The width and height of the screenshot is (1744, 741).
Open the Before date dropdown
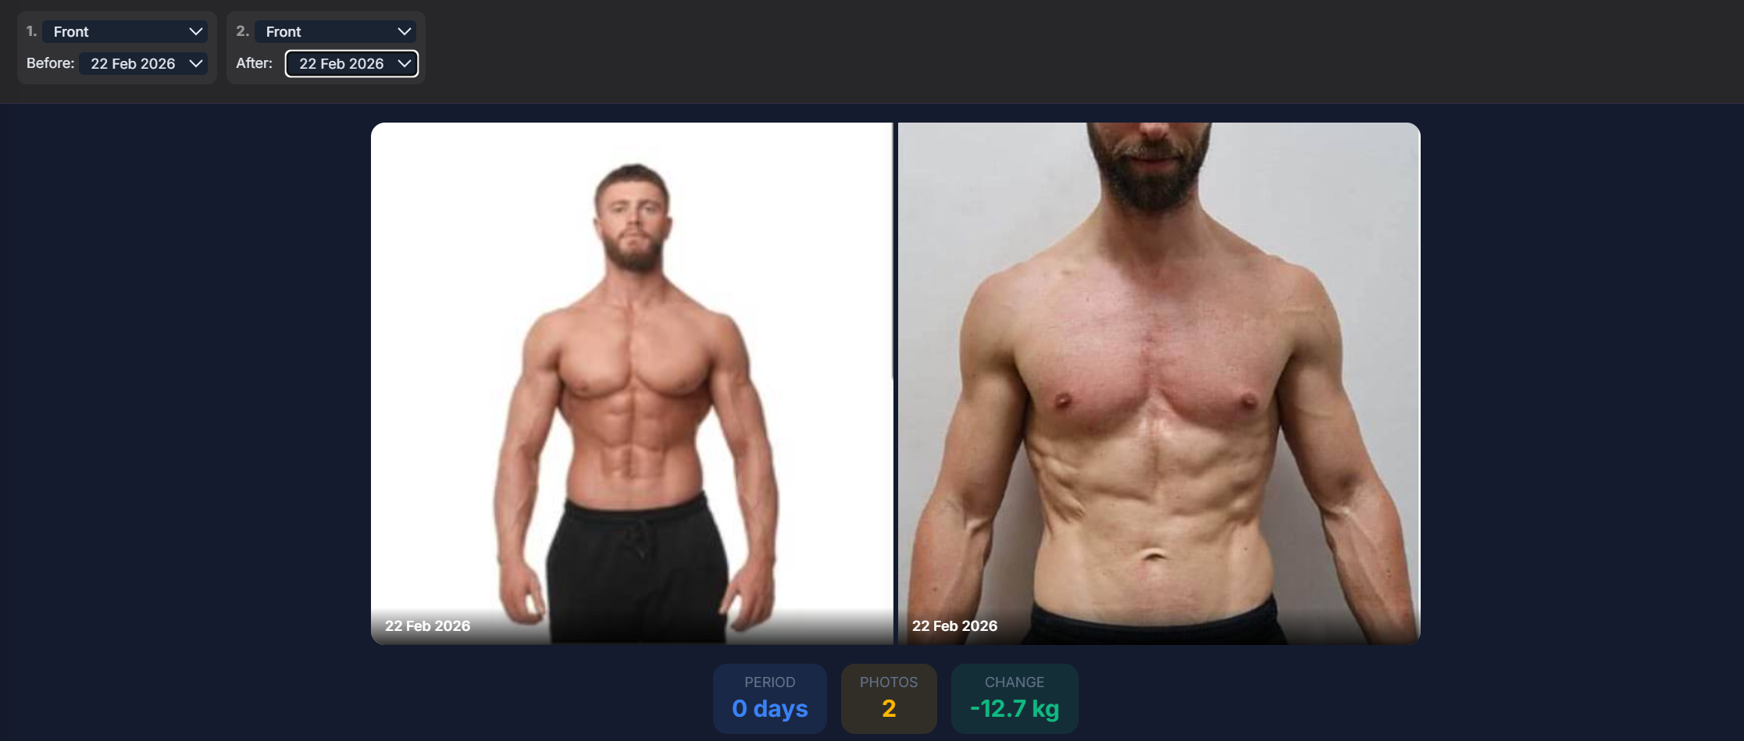[x=144, y=64]
